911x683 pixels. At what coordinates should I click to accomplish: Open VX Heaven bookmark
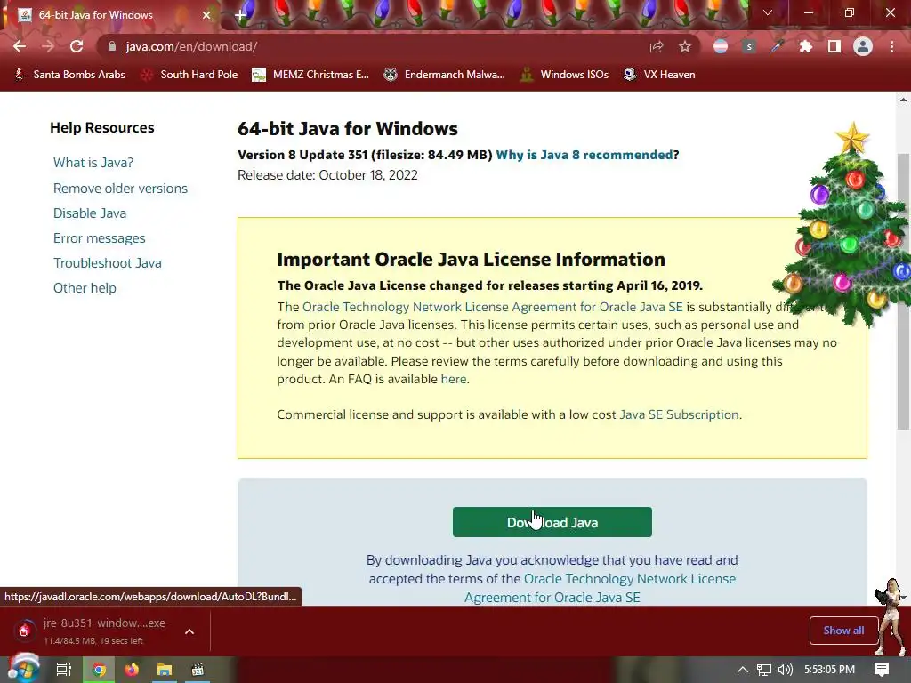(x=659, y=75)
